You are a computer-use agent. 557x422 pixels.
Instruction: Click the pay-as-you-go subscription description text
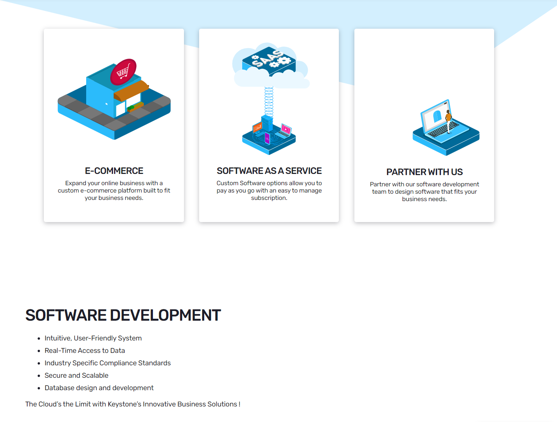pos(269,191)
